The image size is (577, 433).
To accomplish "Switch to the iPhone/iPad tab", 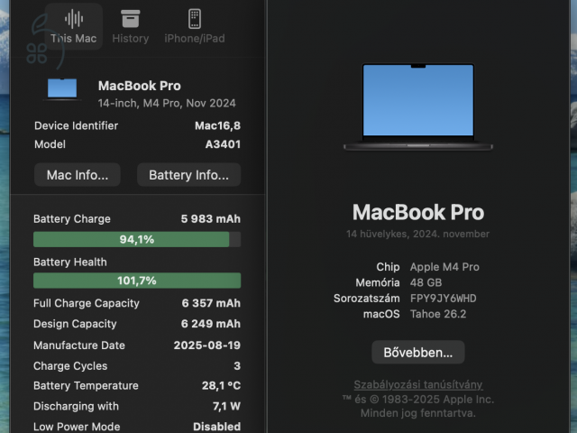I will pyautogui.click(x=195, y=26).
